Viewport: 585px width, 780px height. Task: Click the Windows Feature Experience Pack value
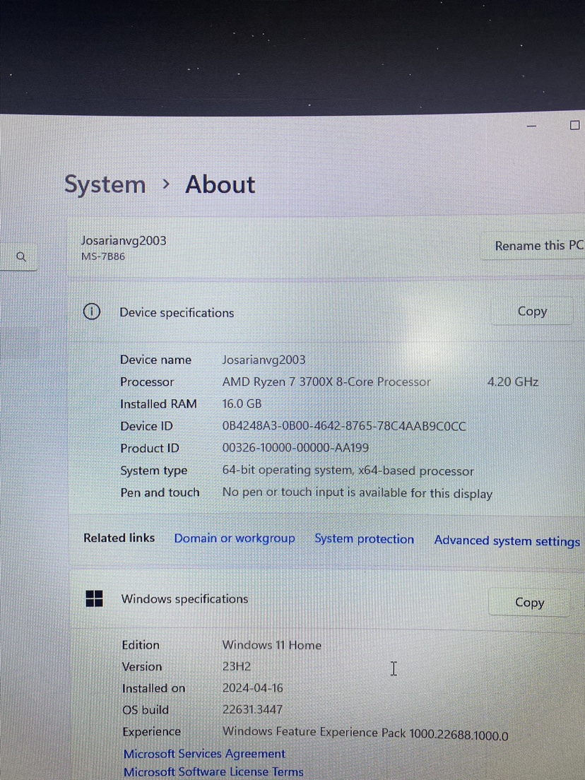point(365,733)
